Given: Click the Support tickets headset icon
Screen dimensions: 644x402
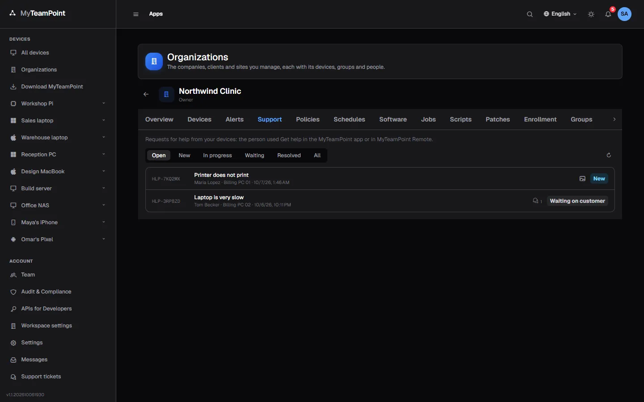Looking at the screenshot, I should coord(13,377).
